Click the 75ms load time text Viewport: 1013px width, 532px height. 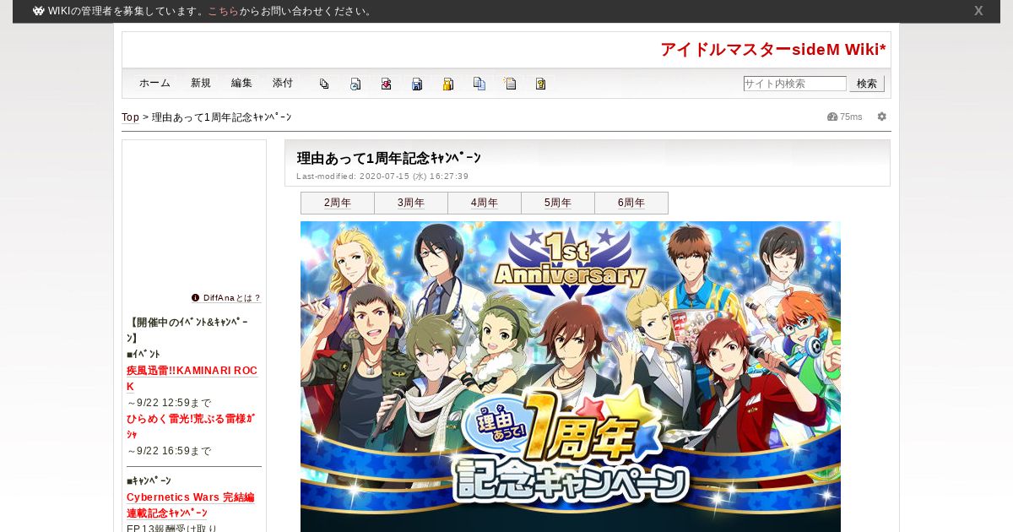click(x=851, y=117)
